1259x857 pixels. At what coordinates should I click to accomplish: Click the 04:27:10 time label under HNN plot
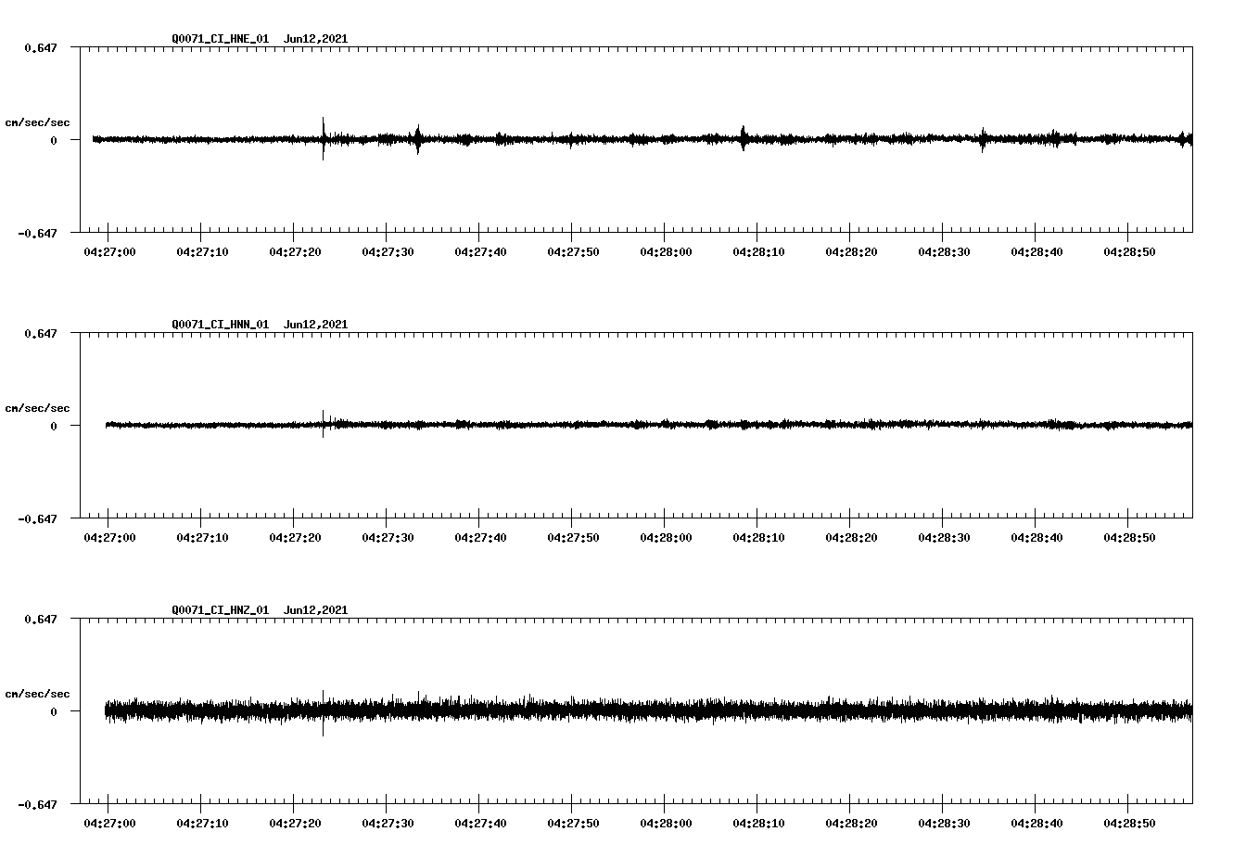[202, 538]
